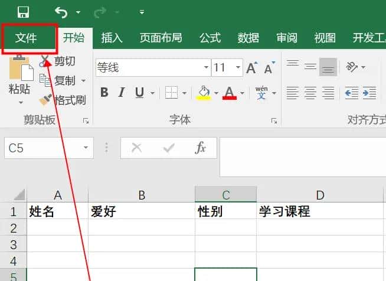The image size is (386, 281).
Task: Click the 格式刷 (Format Painter) button
Action: pos(63,100)
